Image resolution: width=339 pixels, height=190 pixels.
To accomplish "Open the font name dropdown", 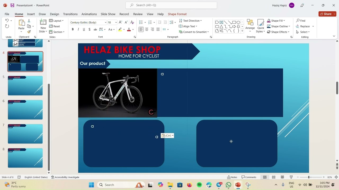I will 106,22.
